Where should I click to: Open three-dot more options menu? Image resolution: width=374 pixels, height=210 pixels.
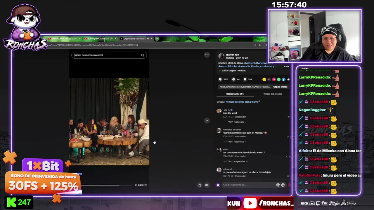pos(207,55)
